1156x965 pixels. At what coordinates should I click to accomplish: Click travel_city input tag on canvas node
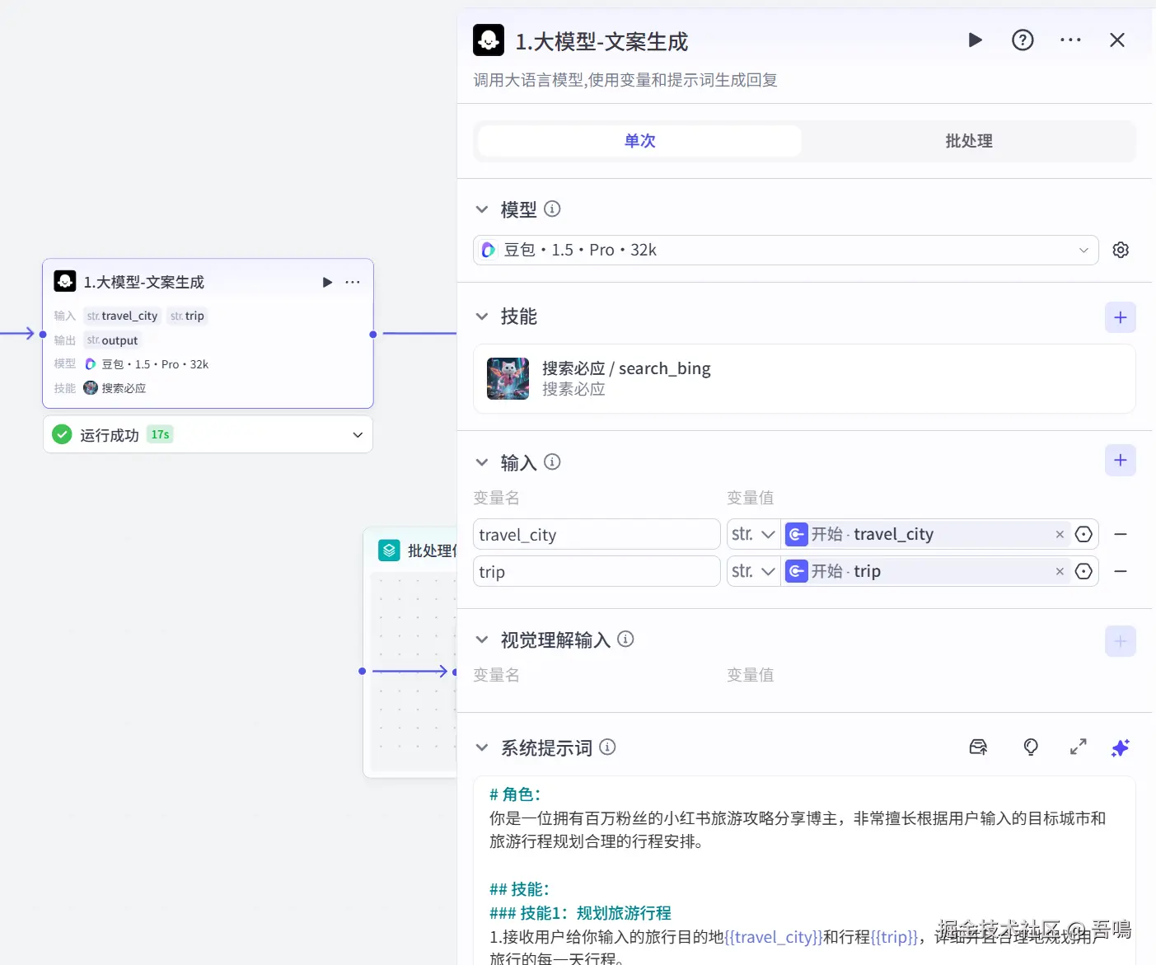point(122,316)
